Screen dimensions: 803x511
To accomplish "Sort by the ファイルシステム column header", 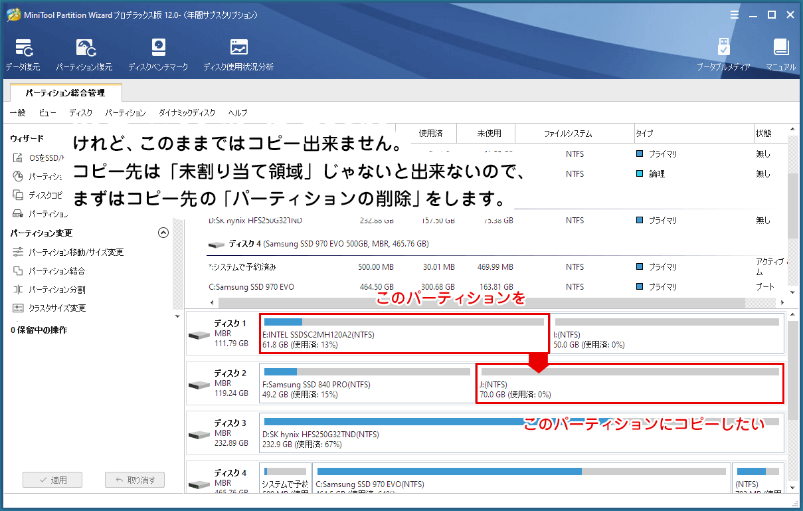I will click(x=574, y=134).
